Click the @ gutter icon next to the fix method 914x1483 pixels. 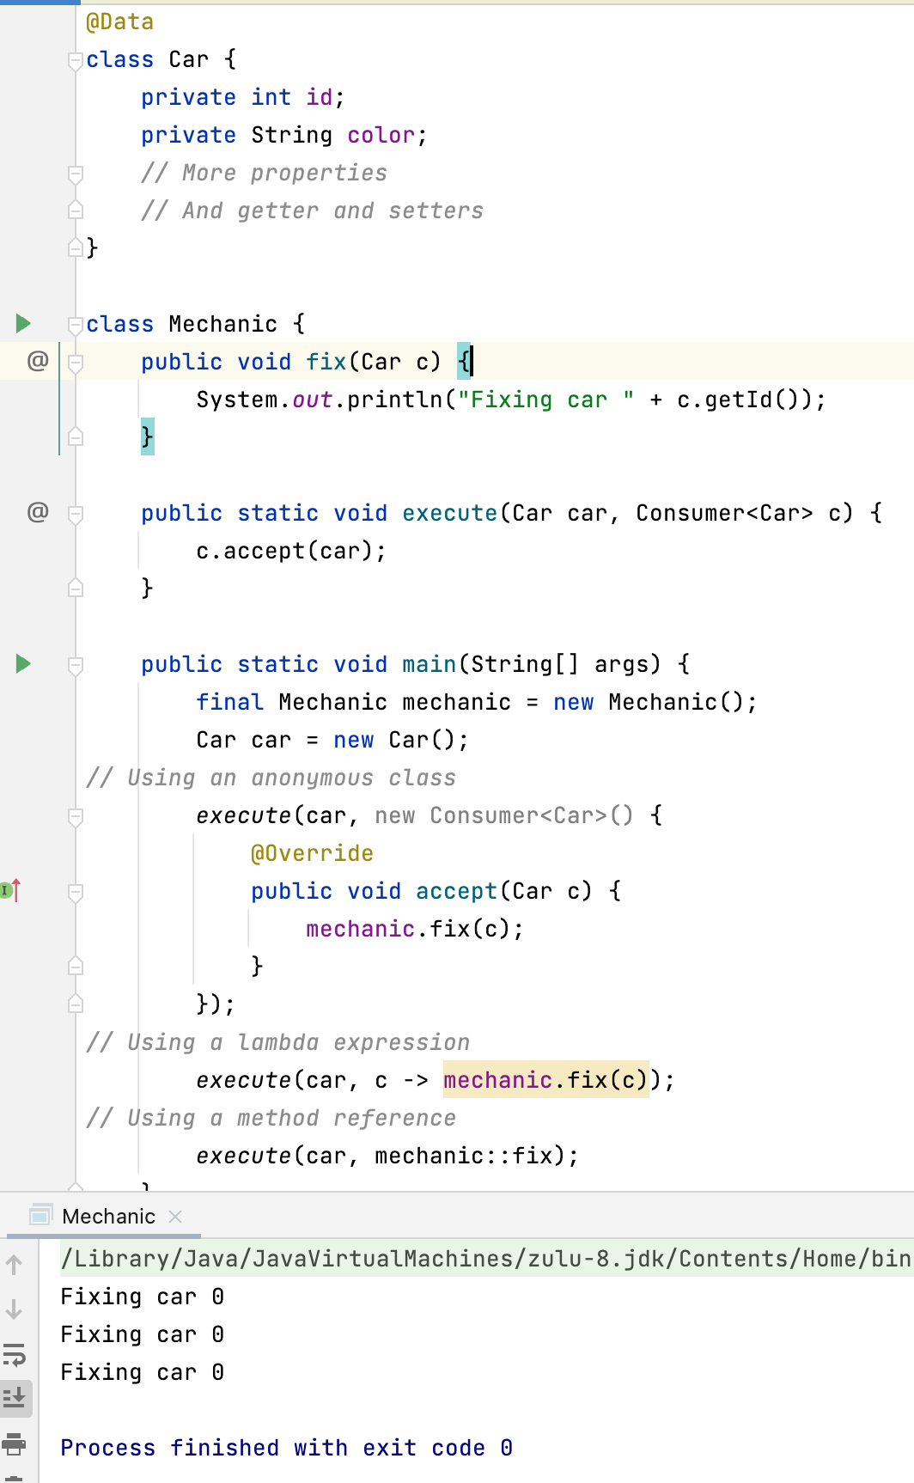point(38,361)
